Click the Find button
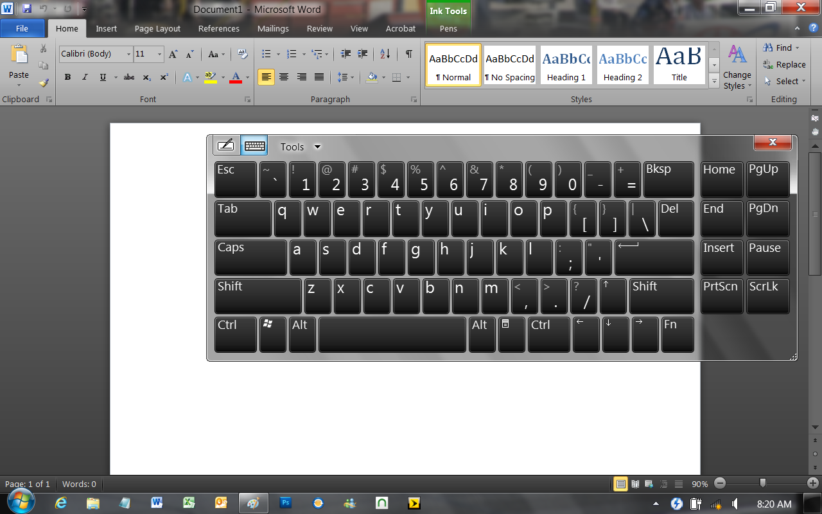 tap(782, 48)
